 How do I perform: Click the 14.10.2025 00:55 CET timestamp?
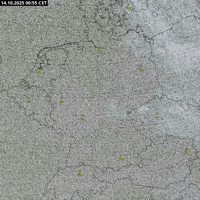24,3
